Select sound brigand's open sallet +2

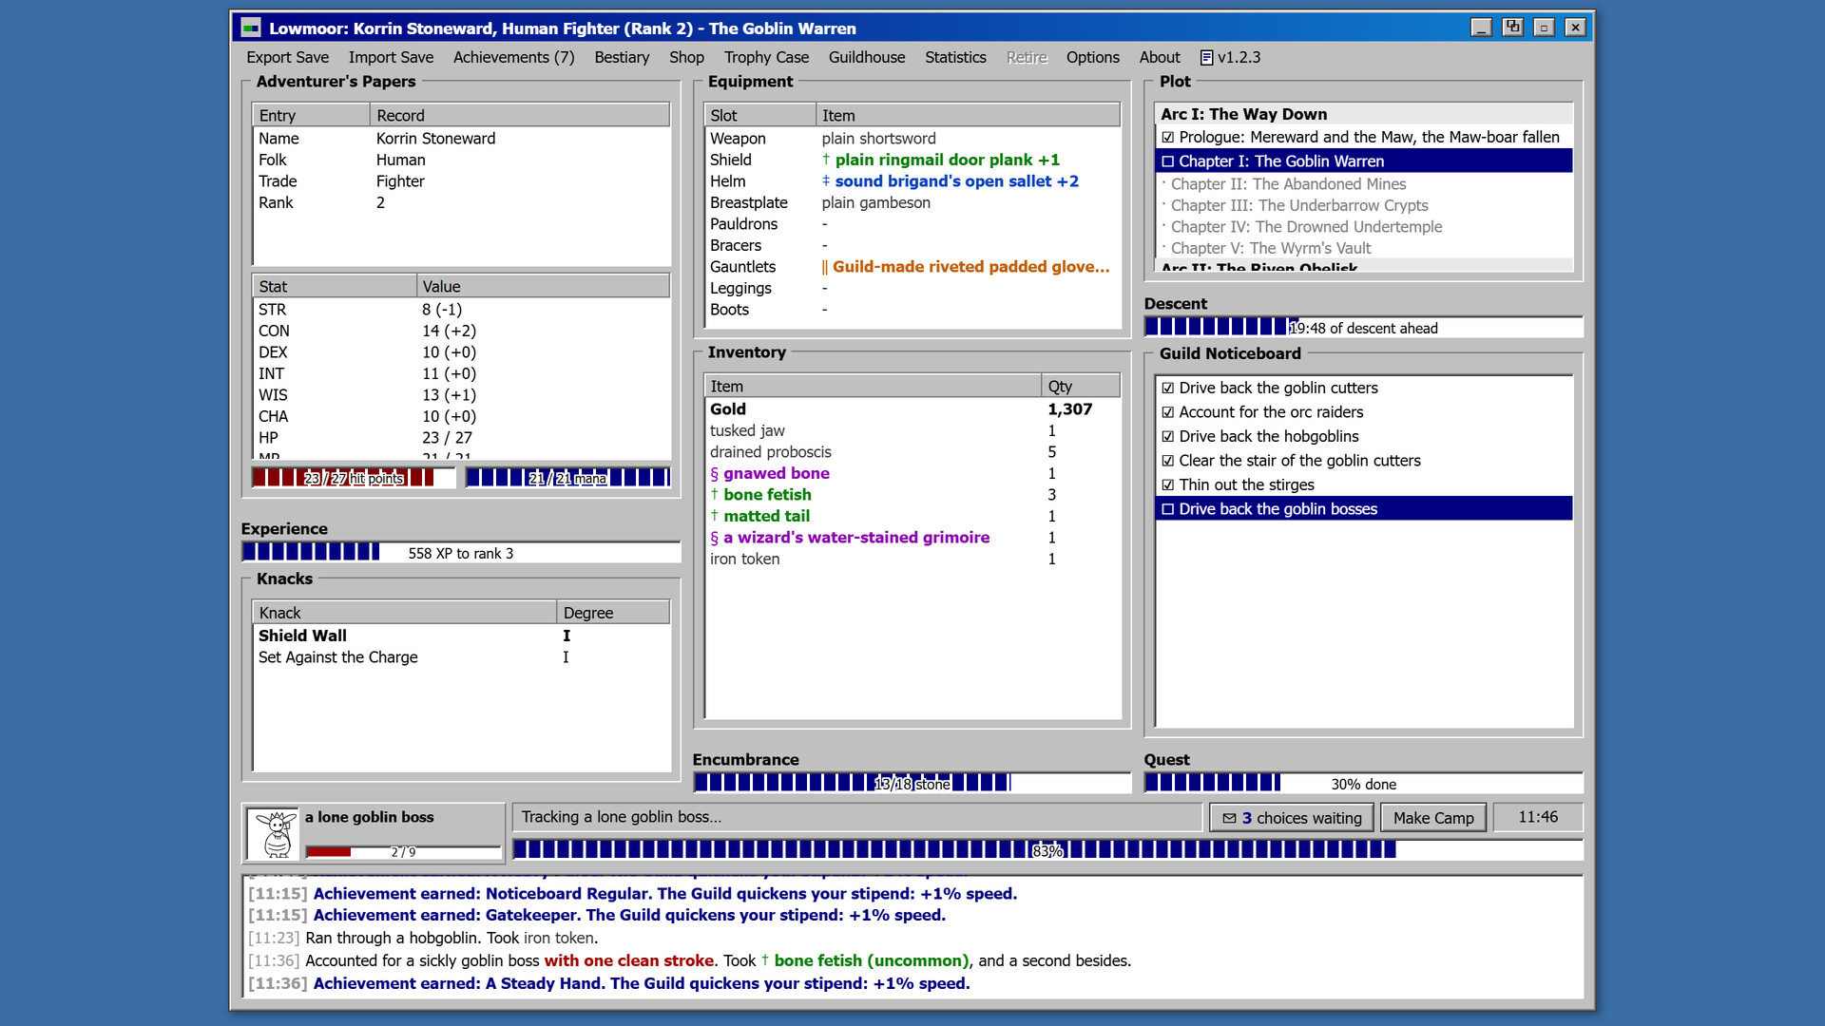pyautogui.click(x=912, y=181)
